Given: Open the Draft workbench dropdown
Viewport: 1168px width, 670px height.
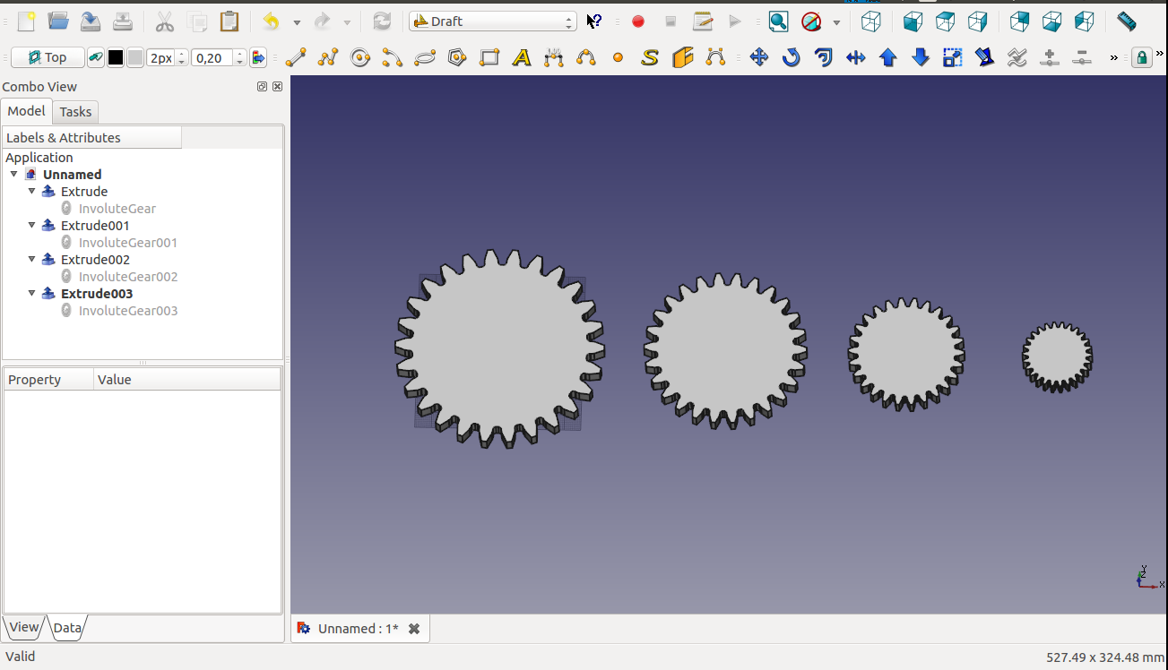Looking at the screenshot, I should 492,21.
